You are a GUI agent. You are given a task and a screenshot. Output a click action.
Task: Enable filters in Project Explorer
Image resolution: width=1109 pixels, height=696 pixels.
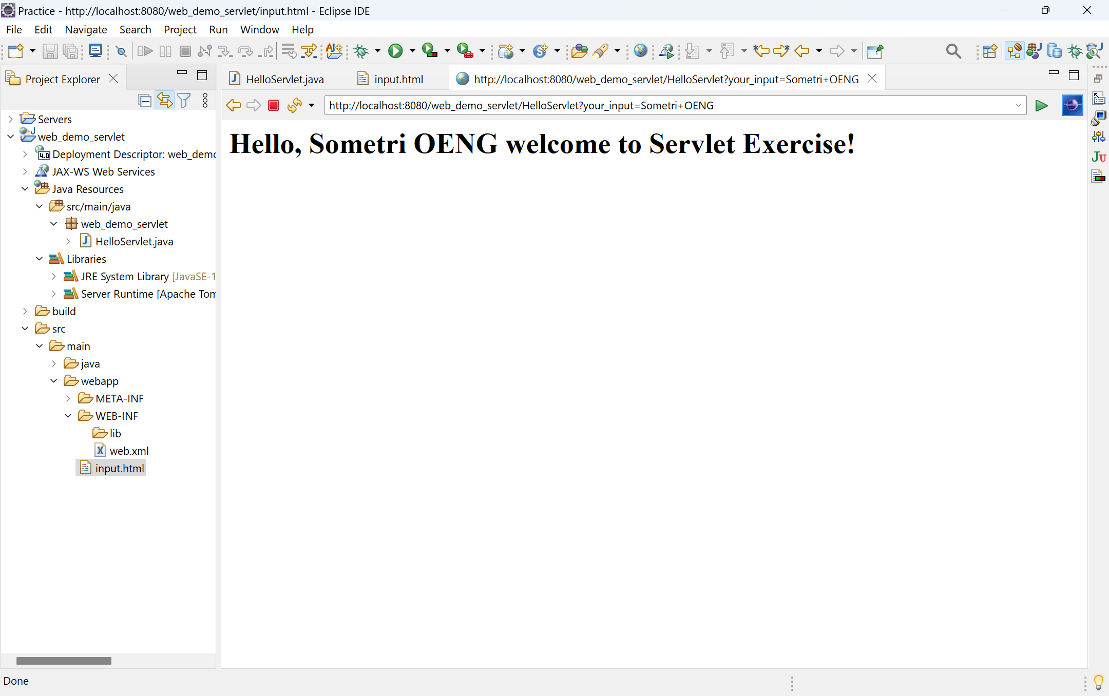tap(184, 100)
